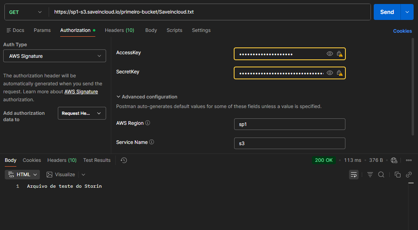Click the 200 OK status badge

[323, 160]
